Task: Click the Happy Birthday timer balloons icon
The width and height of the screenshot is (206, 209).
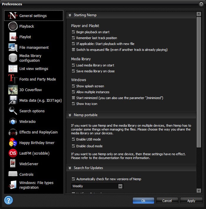Action: 13,143
